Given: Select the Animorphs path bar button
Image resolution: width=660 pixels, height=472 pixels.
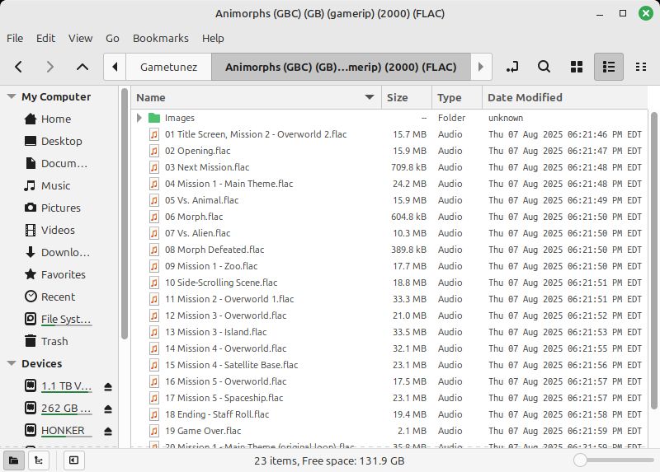Looking at the screenshot, I should click(341, 67).
